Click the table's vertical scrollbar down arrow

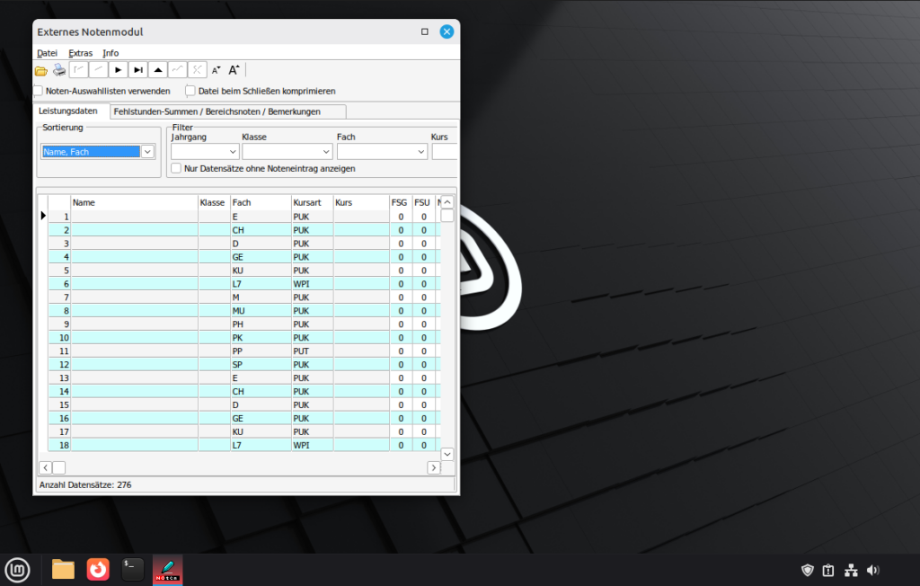tap(447, 454)
